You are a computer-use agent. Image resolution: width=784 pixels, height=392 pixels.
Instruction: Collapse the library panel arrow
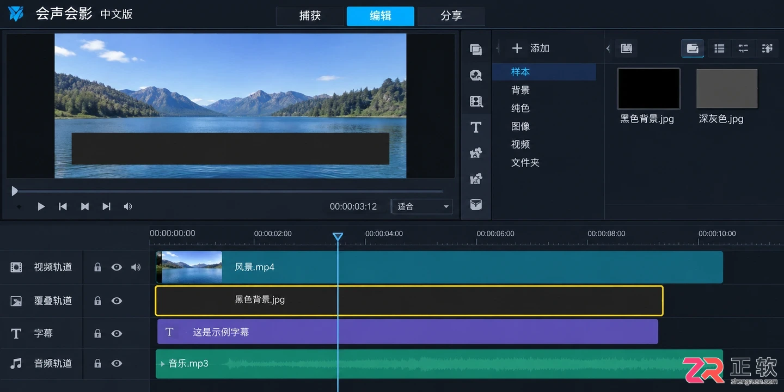pyautogui.click(x=608, y=48)
